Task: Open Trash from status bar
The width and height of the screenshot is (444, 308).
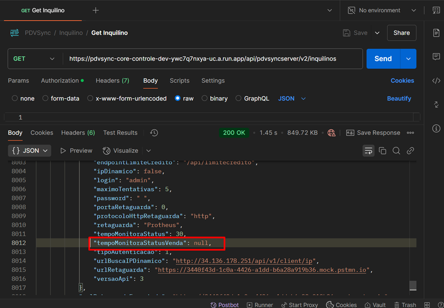Action: pos(405,305)
